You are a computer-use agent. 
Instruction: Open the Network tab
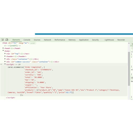click(48, 40)
